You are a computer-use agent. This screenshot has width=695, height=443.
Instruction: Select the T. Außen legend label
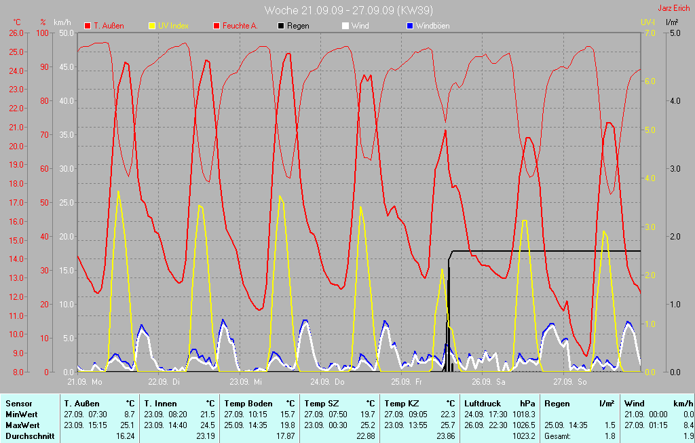pos(109,26)
